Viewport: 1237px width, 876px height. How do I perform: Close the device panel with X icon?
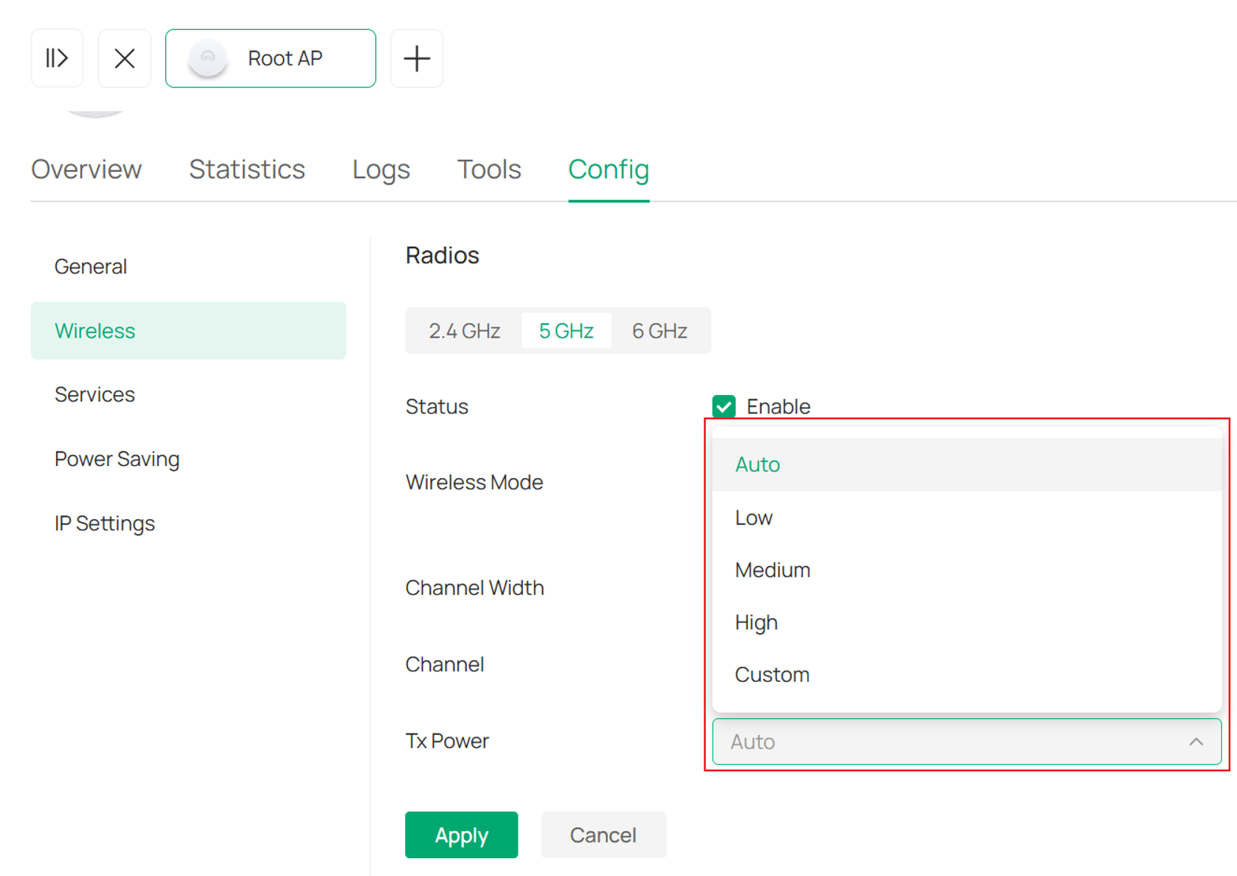[x=125, y=58]
